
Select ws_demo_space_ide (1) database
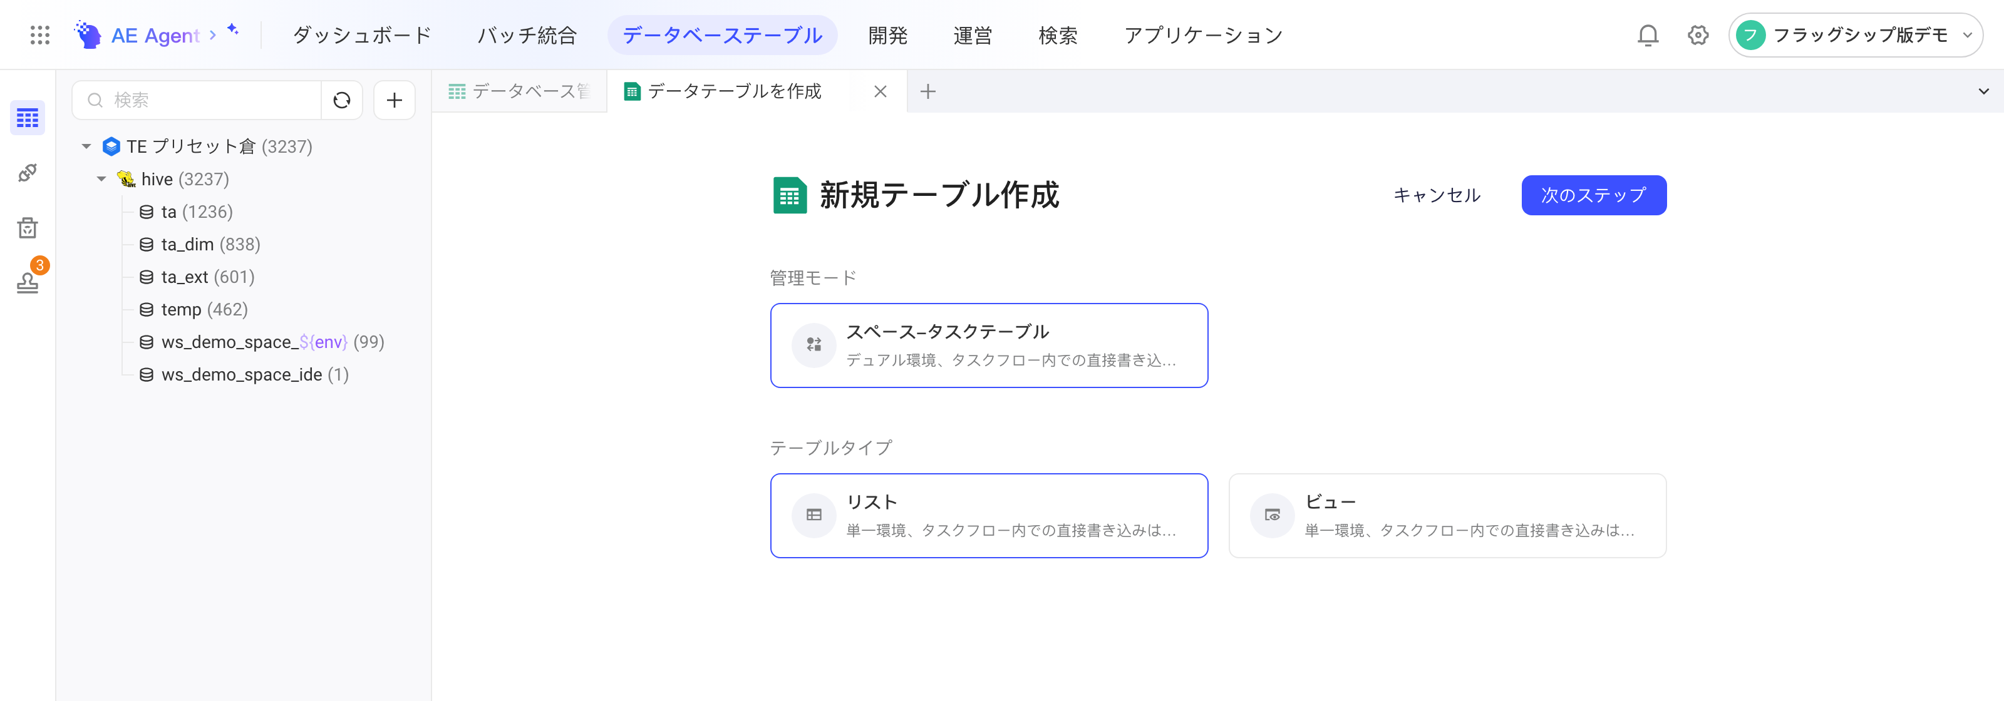click(x=244, y=374)
